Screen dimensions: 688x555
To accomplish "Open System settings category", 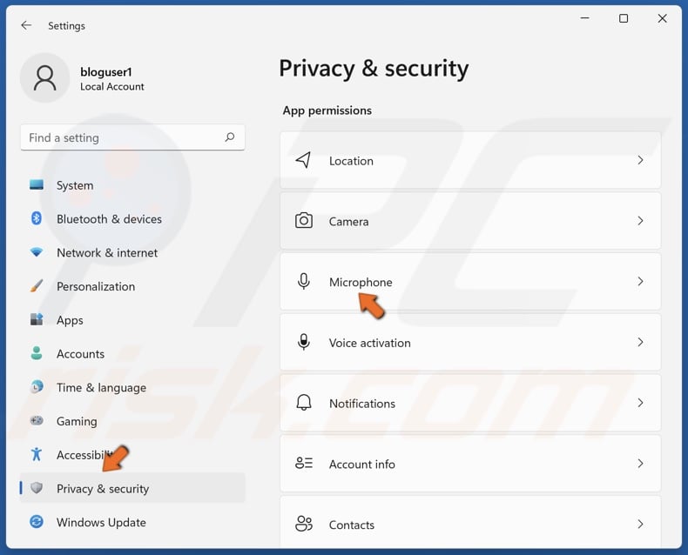I will (132, 185).
